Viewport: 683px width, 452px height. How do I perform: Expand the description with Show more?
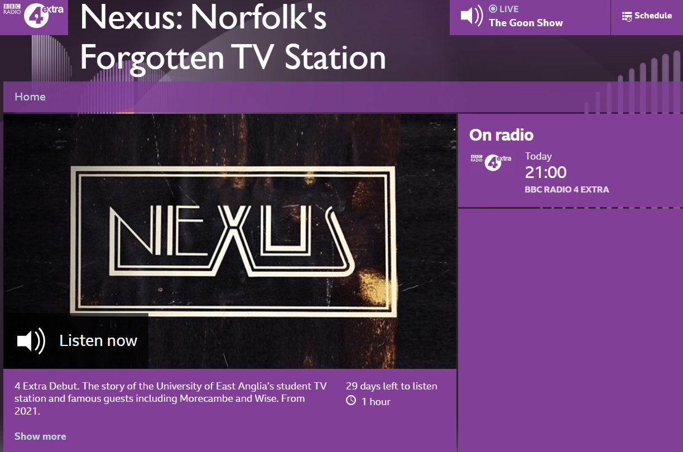pos(40,436)
